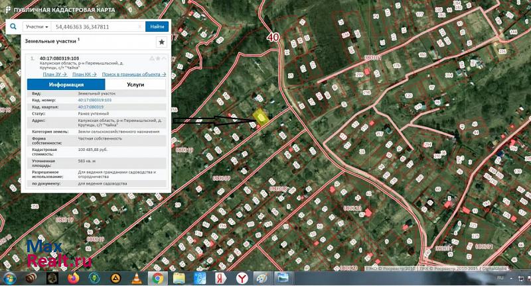Open the План ЗУ link
The width and height of the screenshot is (531, 286).
coord(52,74)
